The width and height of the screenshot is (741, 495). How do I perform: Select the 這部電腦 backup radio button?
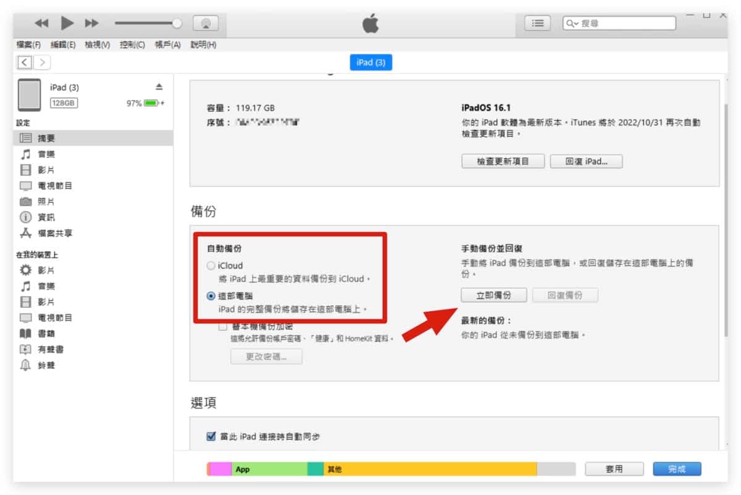pos(211,296)
